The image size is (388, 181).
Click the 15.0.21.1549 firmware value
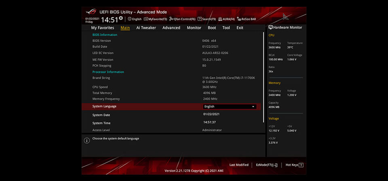pos(211,60)
